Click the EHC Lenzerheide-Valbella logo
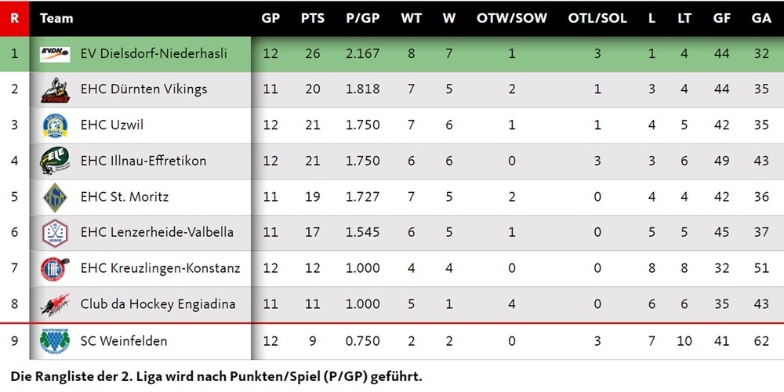The width and height of the screenshot is (784, 392). pos(56,233)
